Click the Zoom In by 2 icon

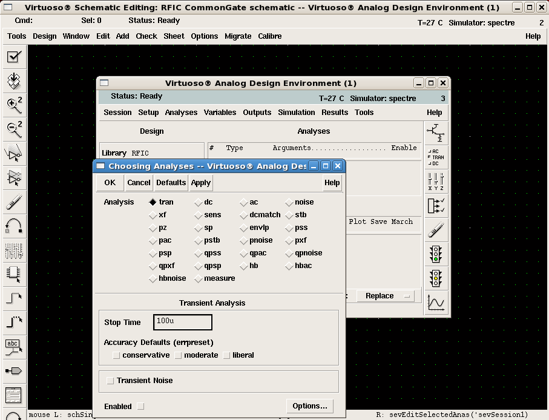click(x=15, y=105)
